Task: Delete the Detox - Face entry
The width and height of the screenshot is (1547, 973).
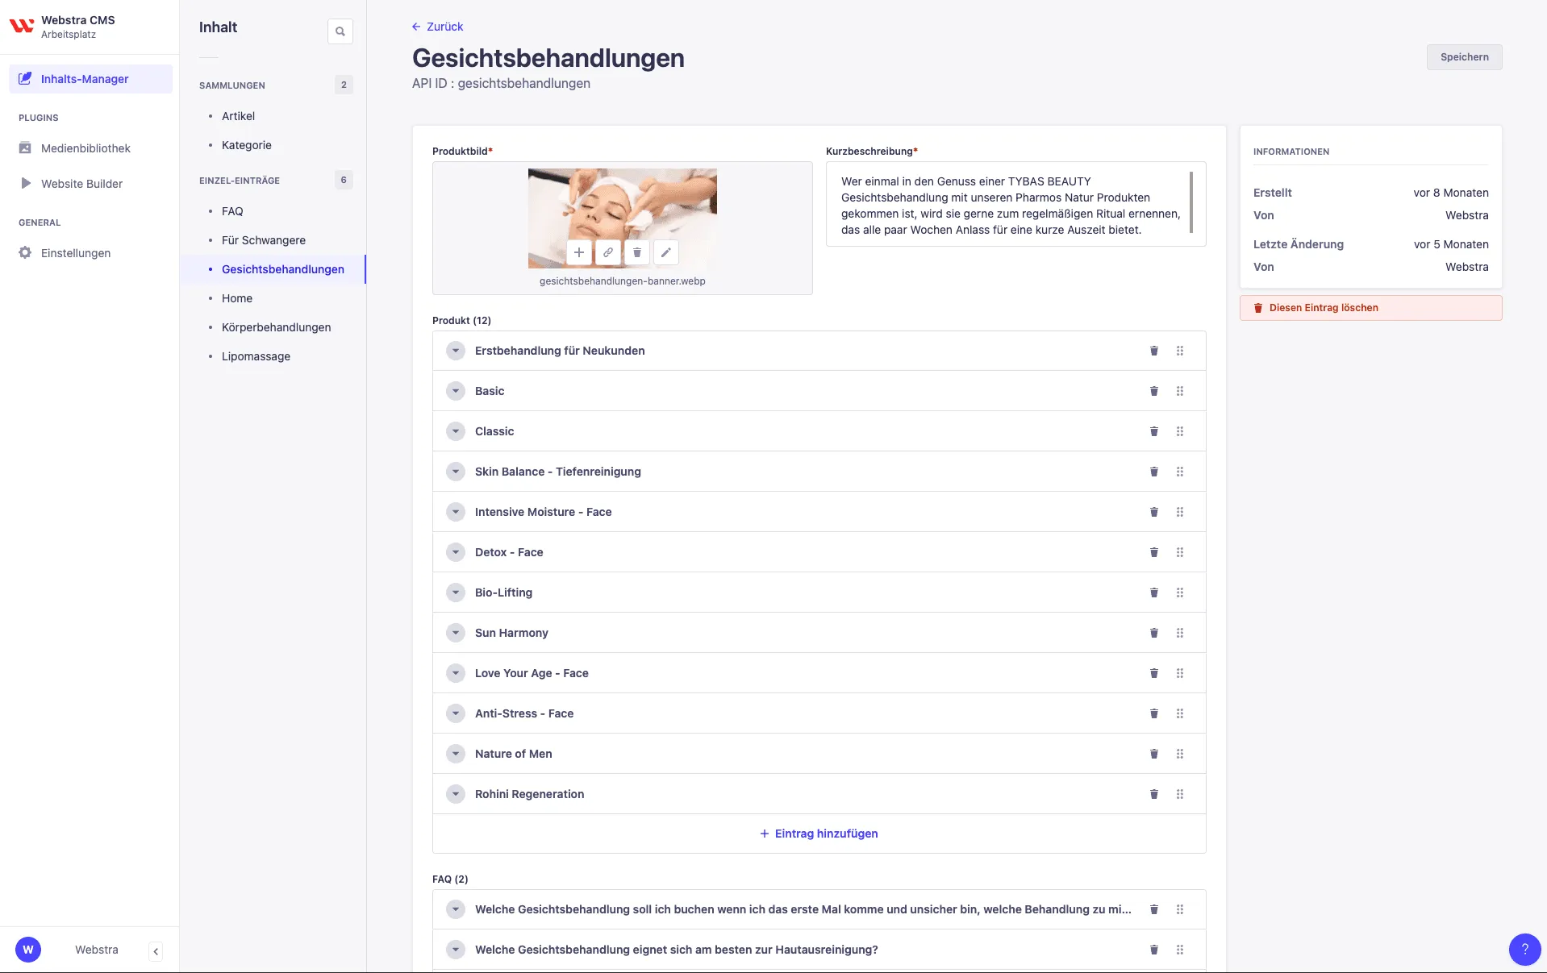Action: (x=1154, y=552)
